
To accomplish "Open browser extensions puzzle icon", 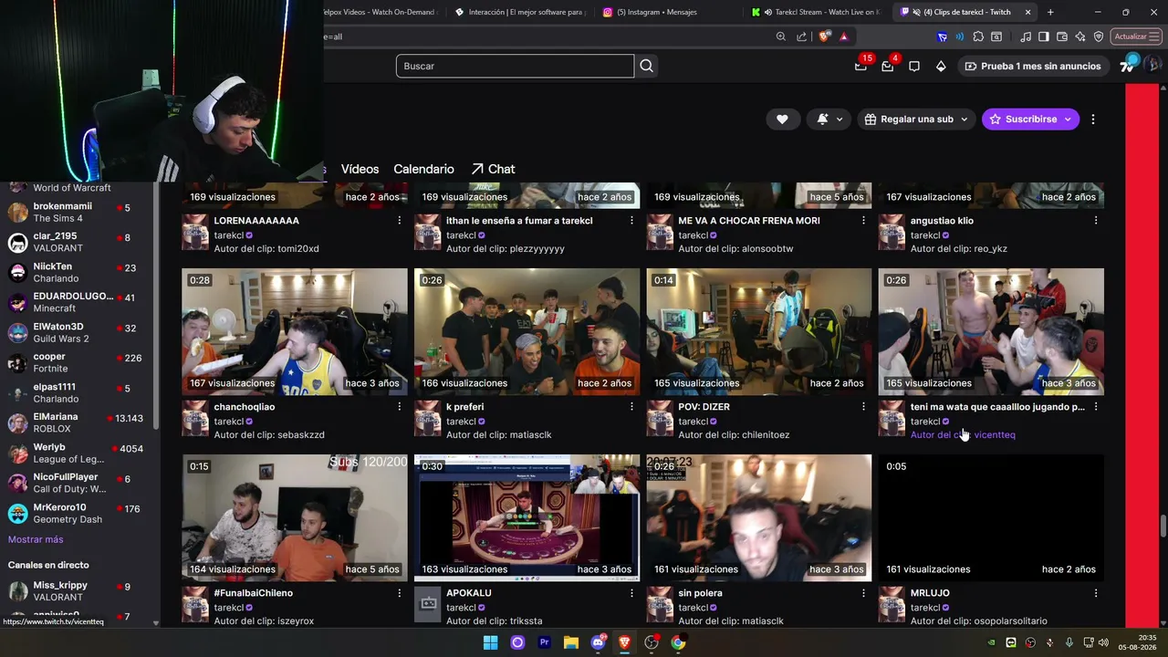I will [x=978, y=36].
